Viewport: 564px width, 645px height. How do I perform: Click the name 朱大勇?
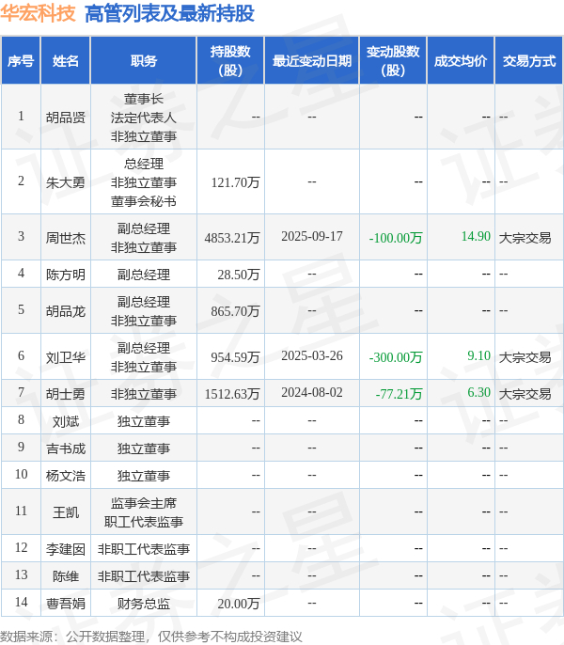click(66, 182)
